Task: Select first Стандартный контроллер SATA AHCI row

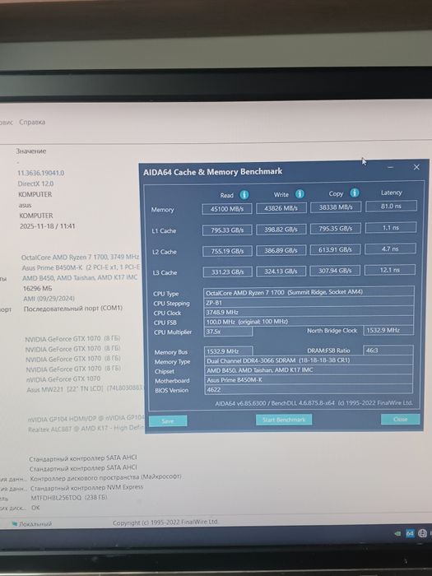Action: [82, 458]
